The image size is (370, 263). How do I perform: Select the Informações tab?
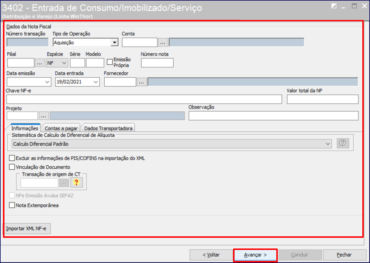click(x=25, y=128)
